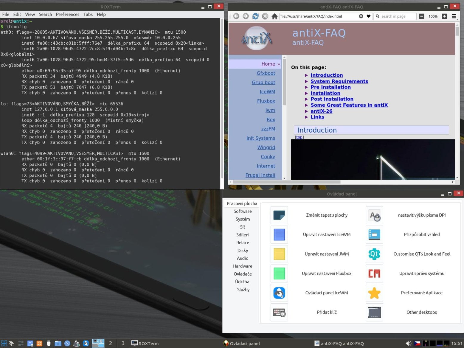Image resolution: width=464 pixels, height=348 pixels.
Task: Click the Gfxboot sidebar link
Action: click(266, 73)
